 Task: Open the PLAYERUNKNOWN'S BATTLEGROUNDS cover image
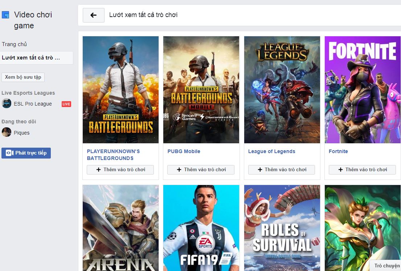[x=121, y=90]
